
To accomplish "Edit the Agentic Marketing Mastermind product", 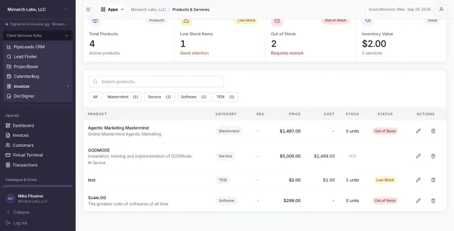I will [418, 131].
